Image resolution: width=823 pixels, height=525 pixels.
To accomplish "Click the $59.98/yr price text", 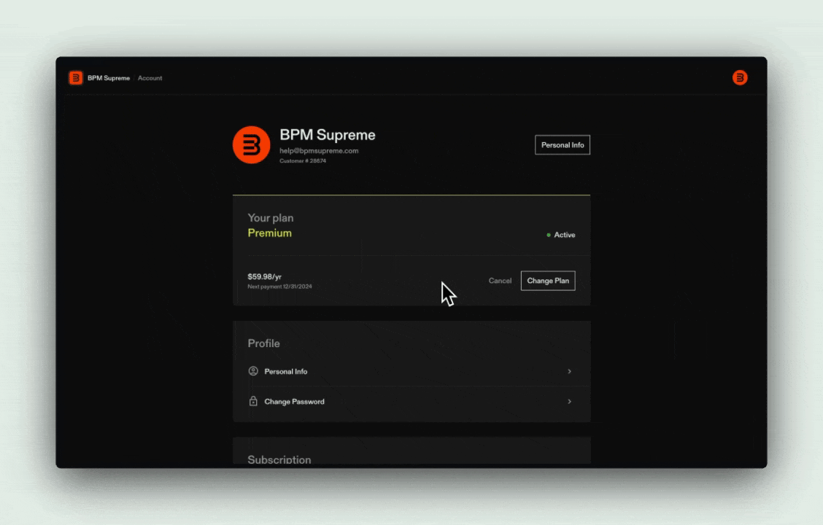I will (x=265, y=276).
